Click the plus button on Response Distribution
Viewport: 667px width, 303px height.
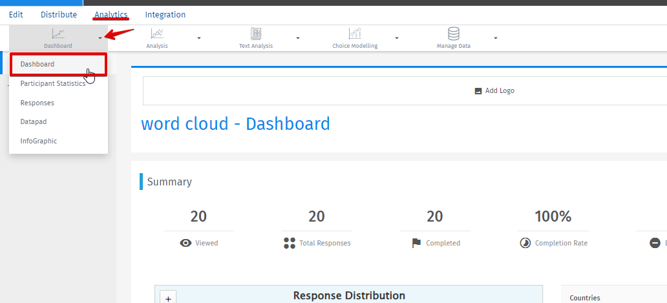pos(168,298)
